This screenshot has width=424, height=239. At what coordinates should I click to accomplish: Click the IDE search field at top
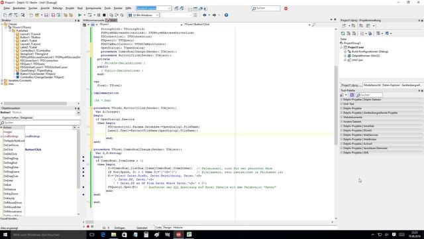point(266,9)
